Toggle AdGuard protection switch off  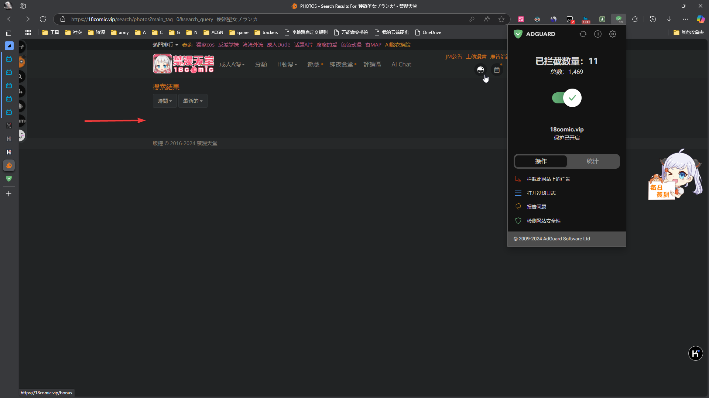click(x=566, y=98)
